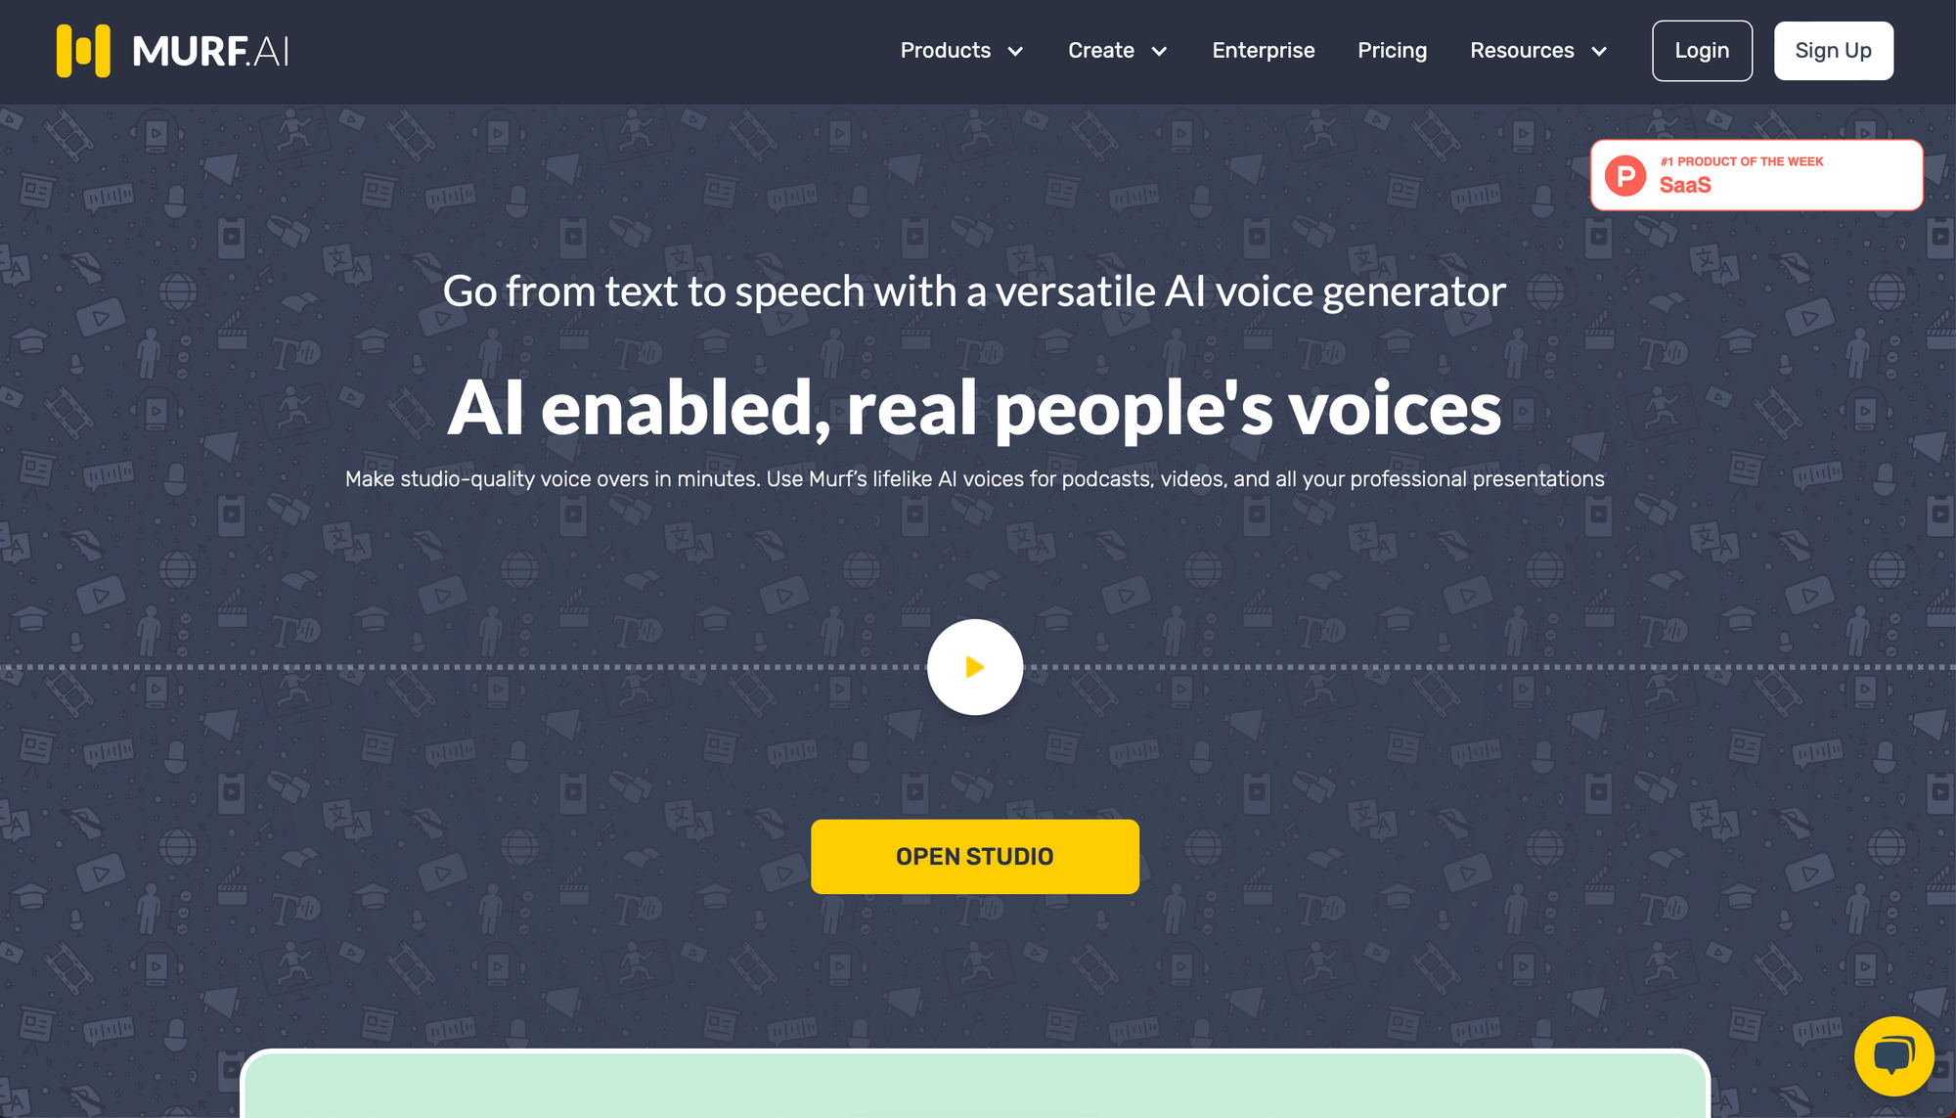
Task: Click the Login button
Action: (x=1701, y=51)
